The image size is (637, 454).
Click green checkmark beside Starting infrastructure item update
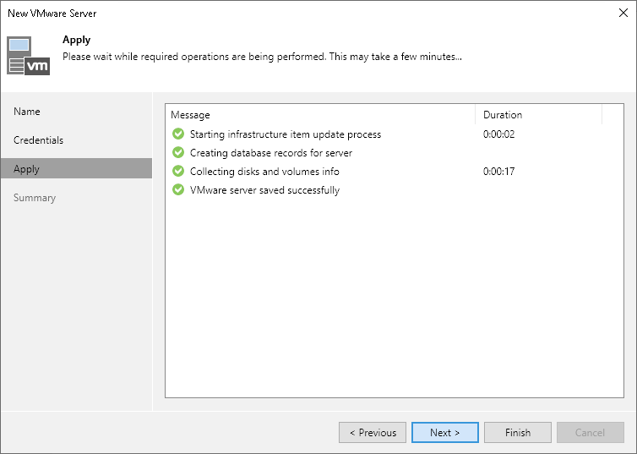click(178, 134)
